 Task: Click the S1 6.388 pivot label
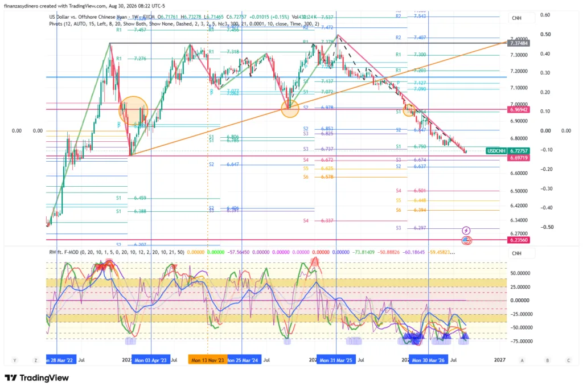pyautogui.click(x=132, y=211)
